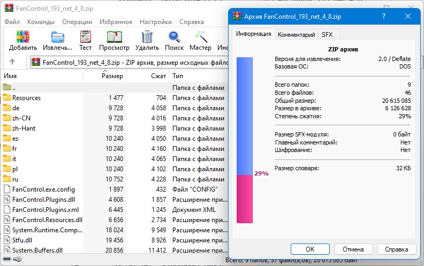
Task: Close the archive information dialog
Action: point(408,16)
